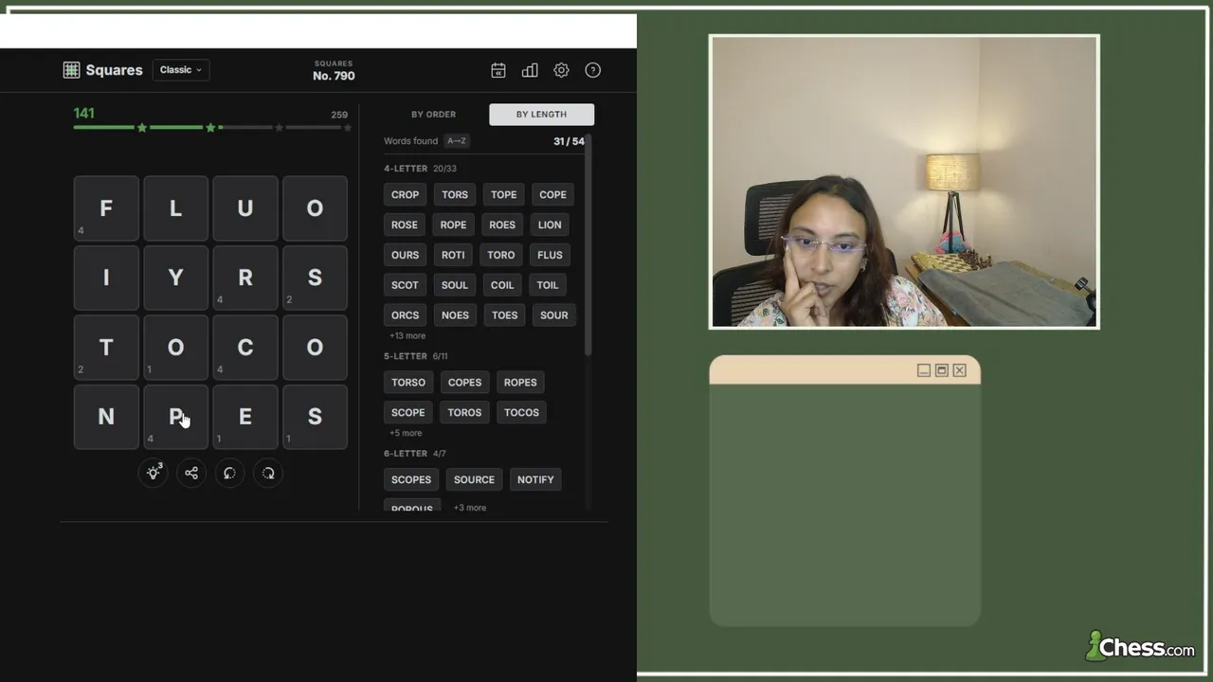Click the found word ROSE
1213x682 pixels.
click(x=405, y=225)
